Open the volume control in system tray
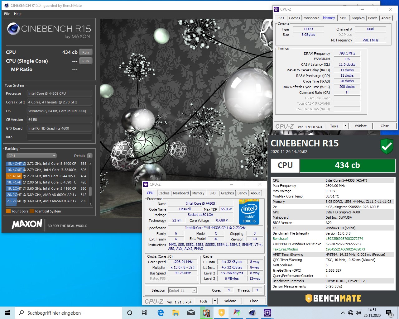 pyautogui.click(x=358, y=313)
